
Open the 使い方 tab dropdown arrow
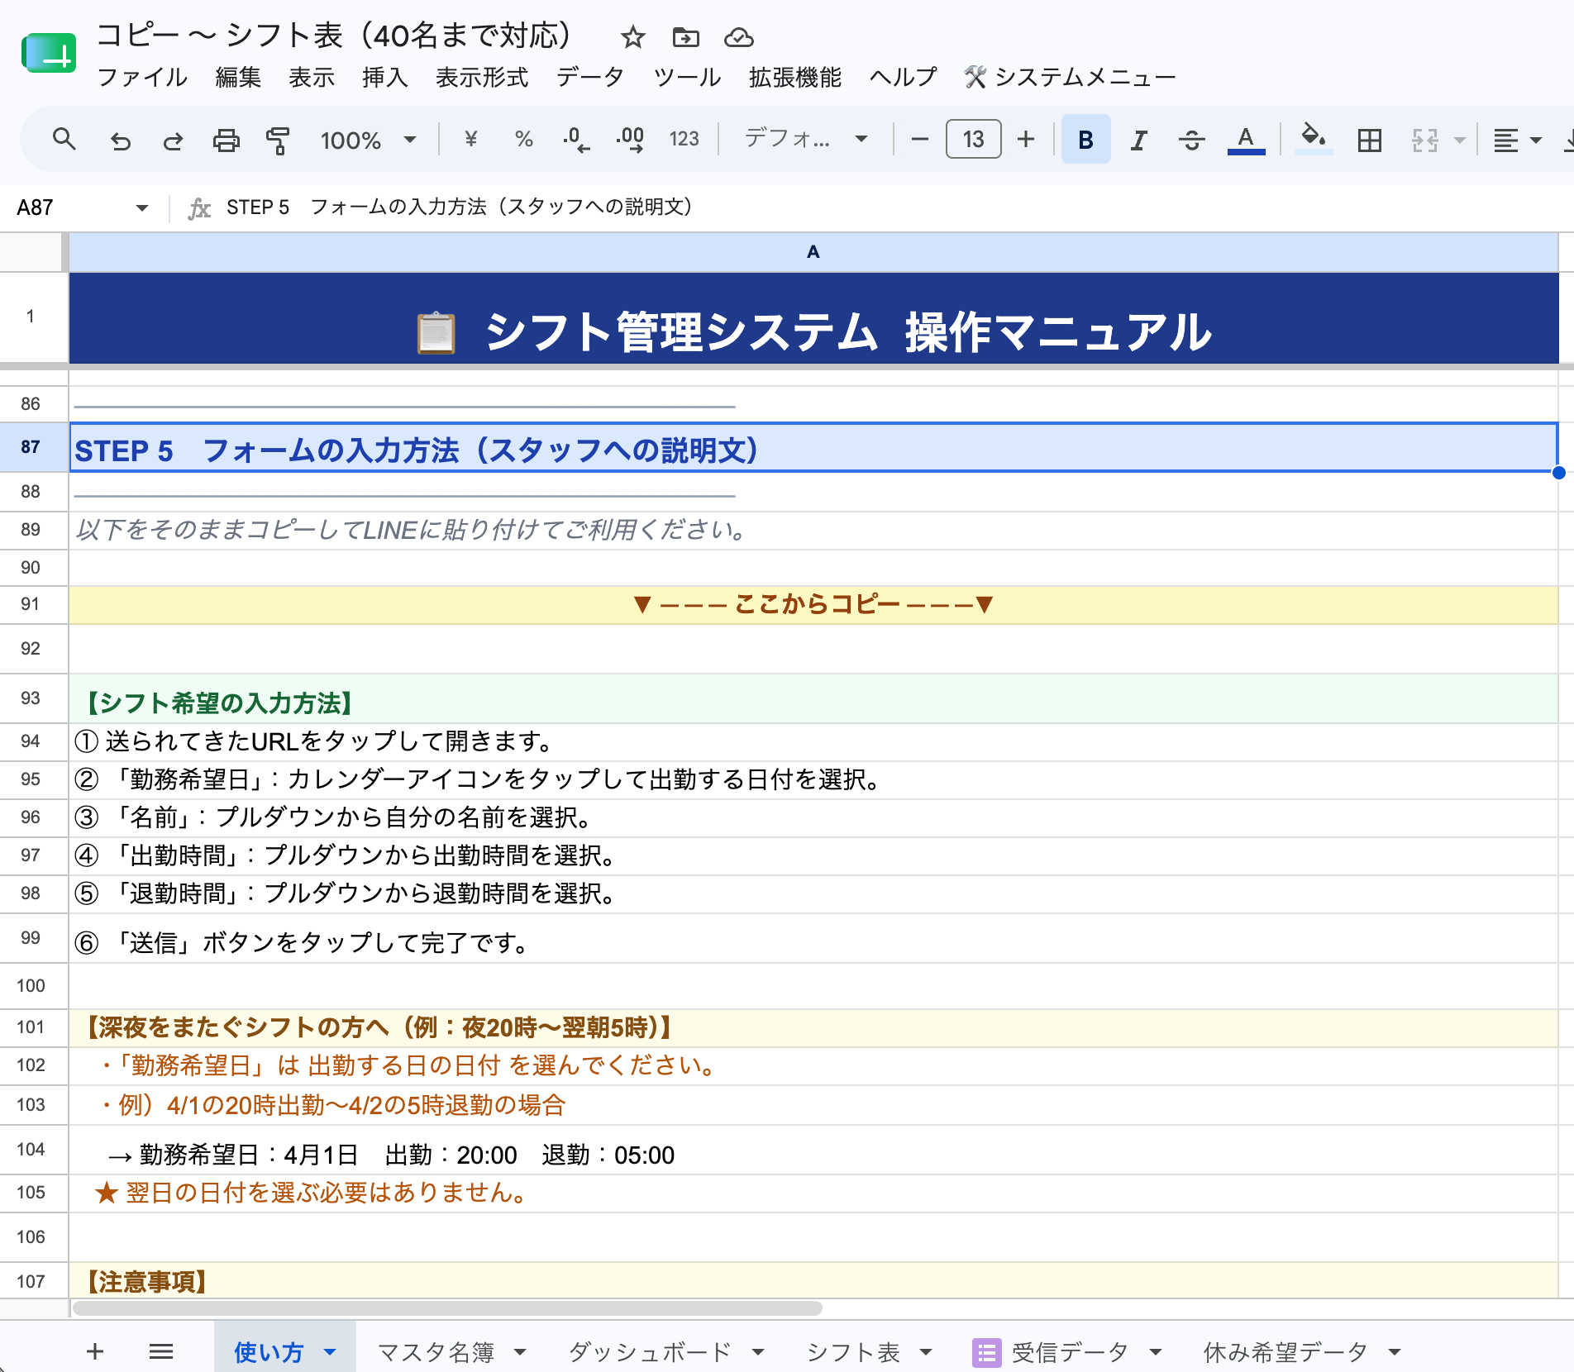(330, 1352)
